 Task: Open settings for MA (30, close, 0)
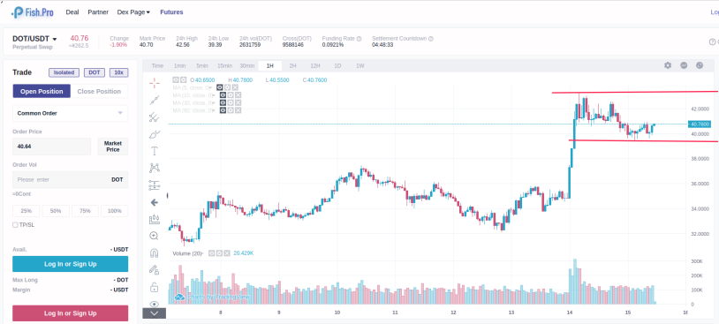[231, 103]
